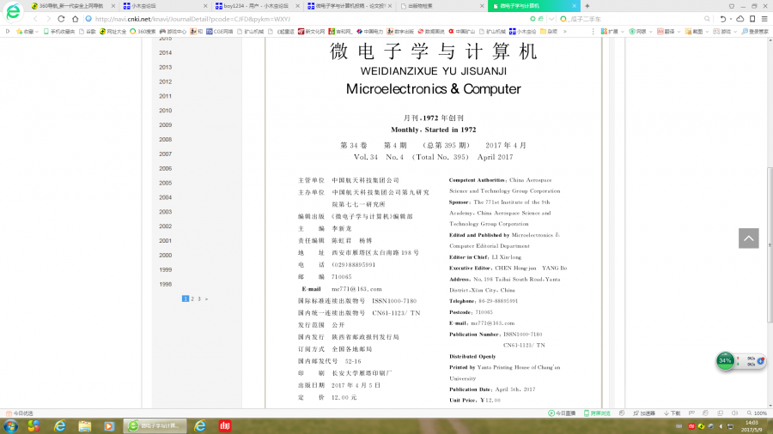Open 下载 downloads in the status bar
This screenshot has height=434, width=773.
point(672,413)
